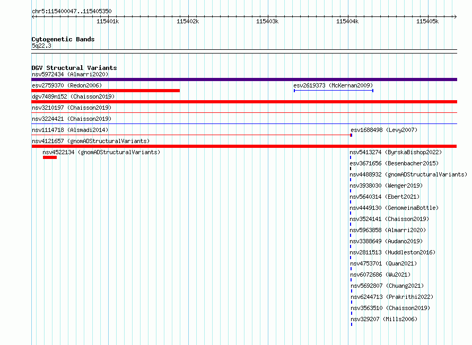This screenshot has height=345, width=472.
Task: Open nsv3563510 (Chaisson2019) label
Action: 390,308
